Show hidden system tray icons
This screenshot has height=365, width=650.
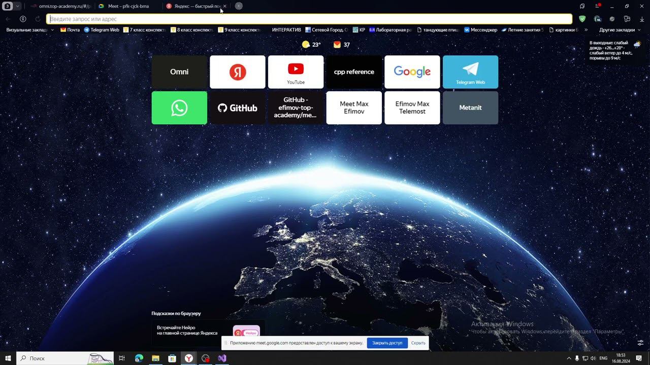pyautogui.click(x=569, y=358)
